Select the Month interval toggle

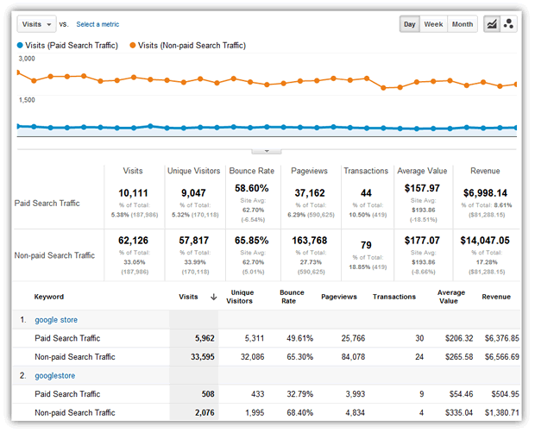click(463, 24)
